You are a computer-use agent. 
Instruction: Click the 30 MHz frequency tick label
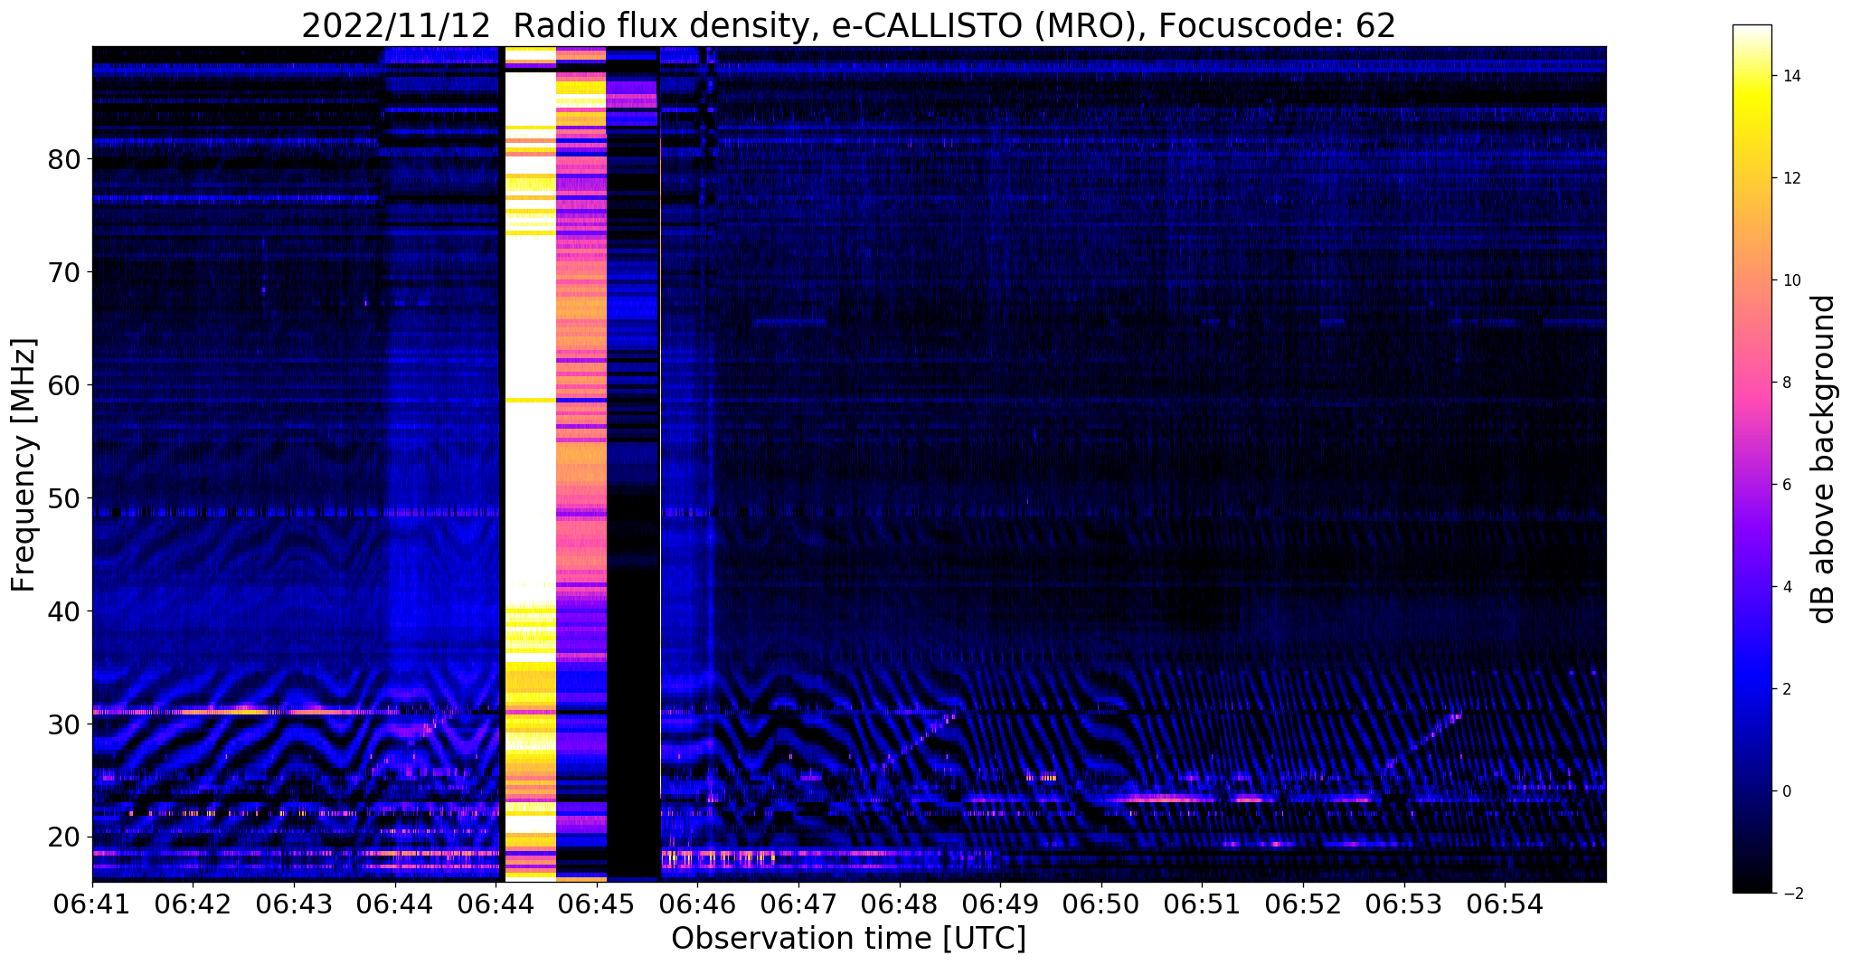pyautogui.click(x=64, y=724)
